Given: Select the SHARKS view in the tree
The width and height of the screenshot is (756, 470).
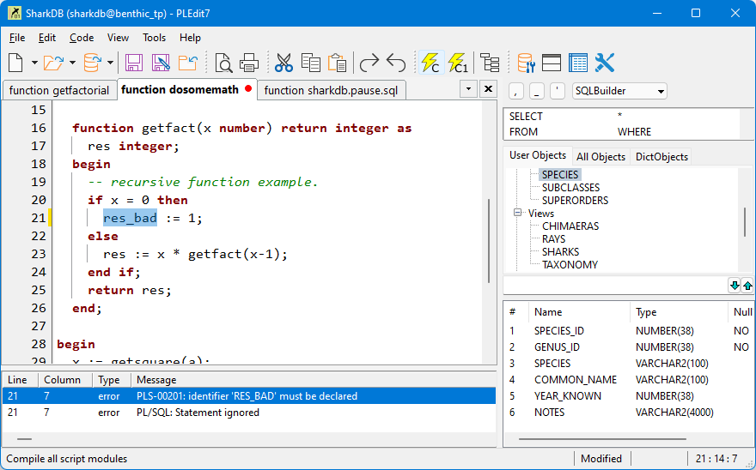Looking at the screenshot, I should point(560,252).
